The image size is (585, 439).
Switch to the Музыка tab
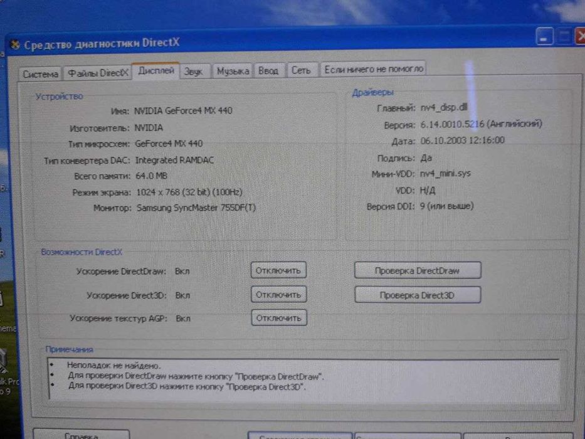233,70
